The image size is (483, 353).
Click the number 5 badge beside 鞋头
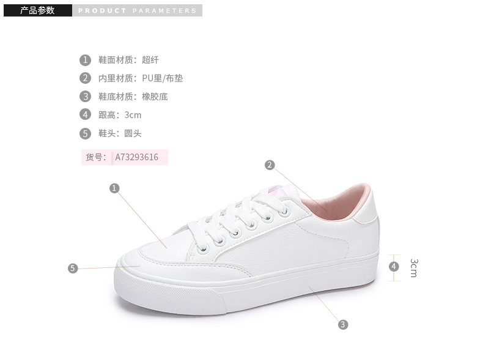click(86, 133)
